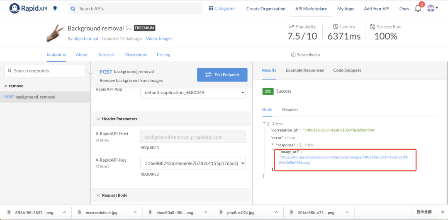Collapse the remove endpoint group
448x220 pixels.
[6, 86]
